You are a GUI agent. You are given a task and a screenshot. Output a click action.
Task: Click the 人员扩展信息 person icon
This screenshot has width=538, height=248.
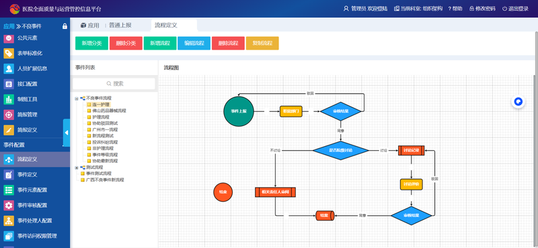pos(9,68)
